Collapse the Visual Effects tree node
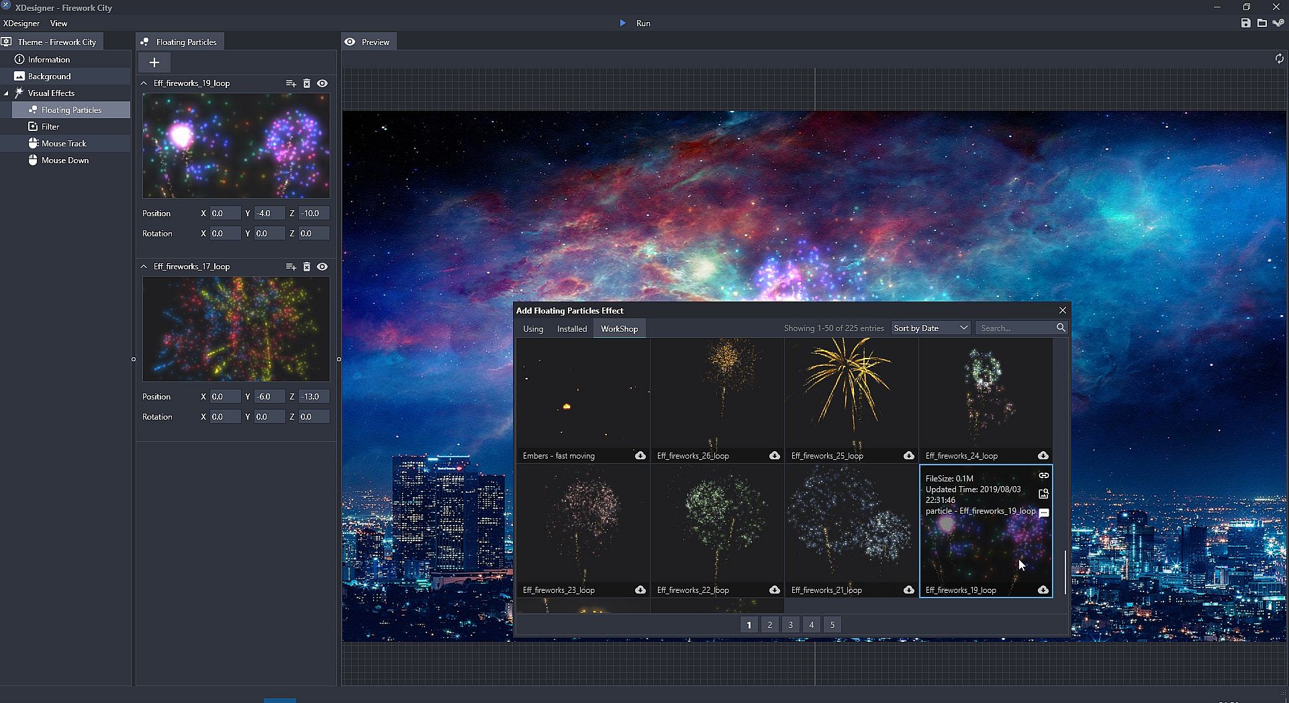Viewport: 1289px width, 703px height. (x=6, y=93)
